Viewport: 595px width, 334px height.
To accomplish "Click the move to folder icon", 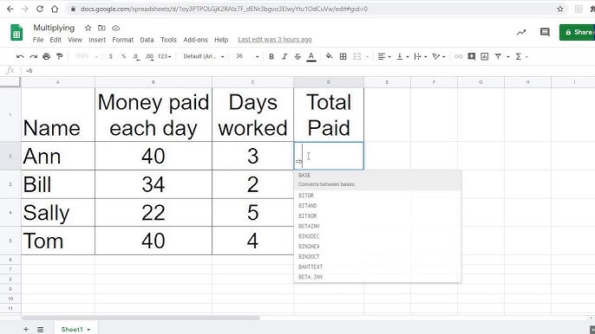I will coord(101,28).
